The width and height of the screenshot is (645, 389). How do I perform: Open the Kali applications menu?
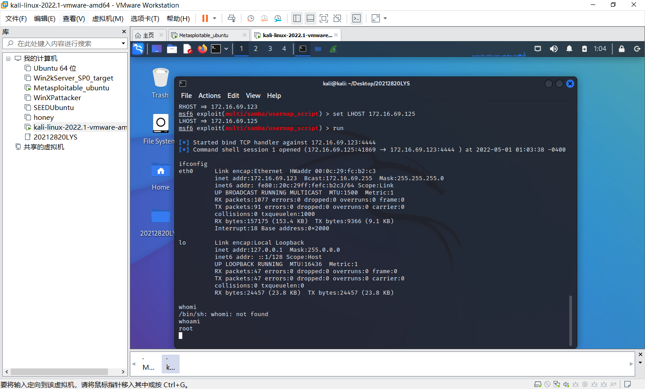(138, 49)
